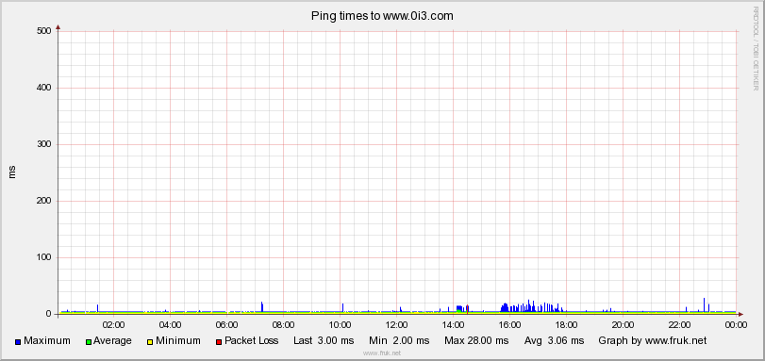
Task: Click the Min 2.00 ms statistic
Action: [399, 340]
